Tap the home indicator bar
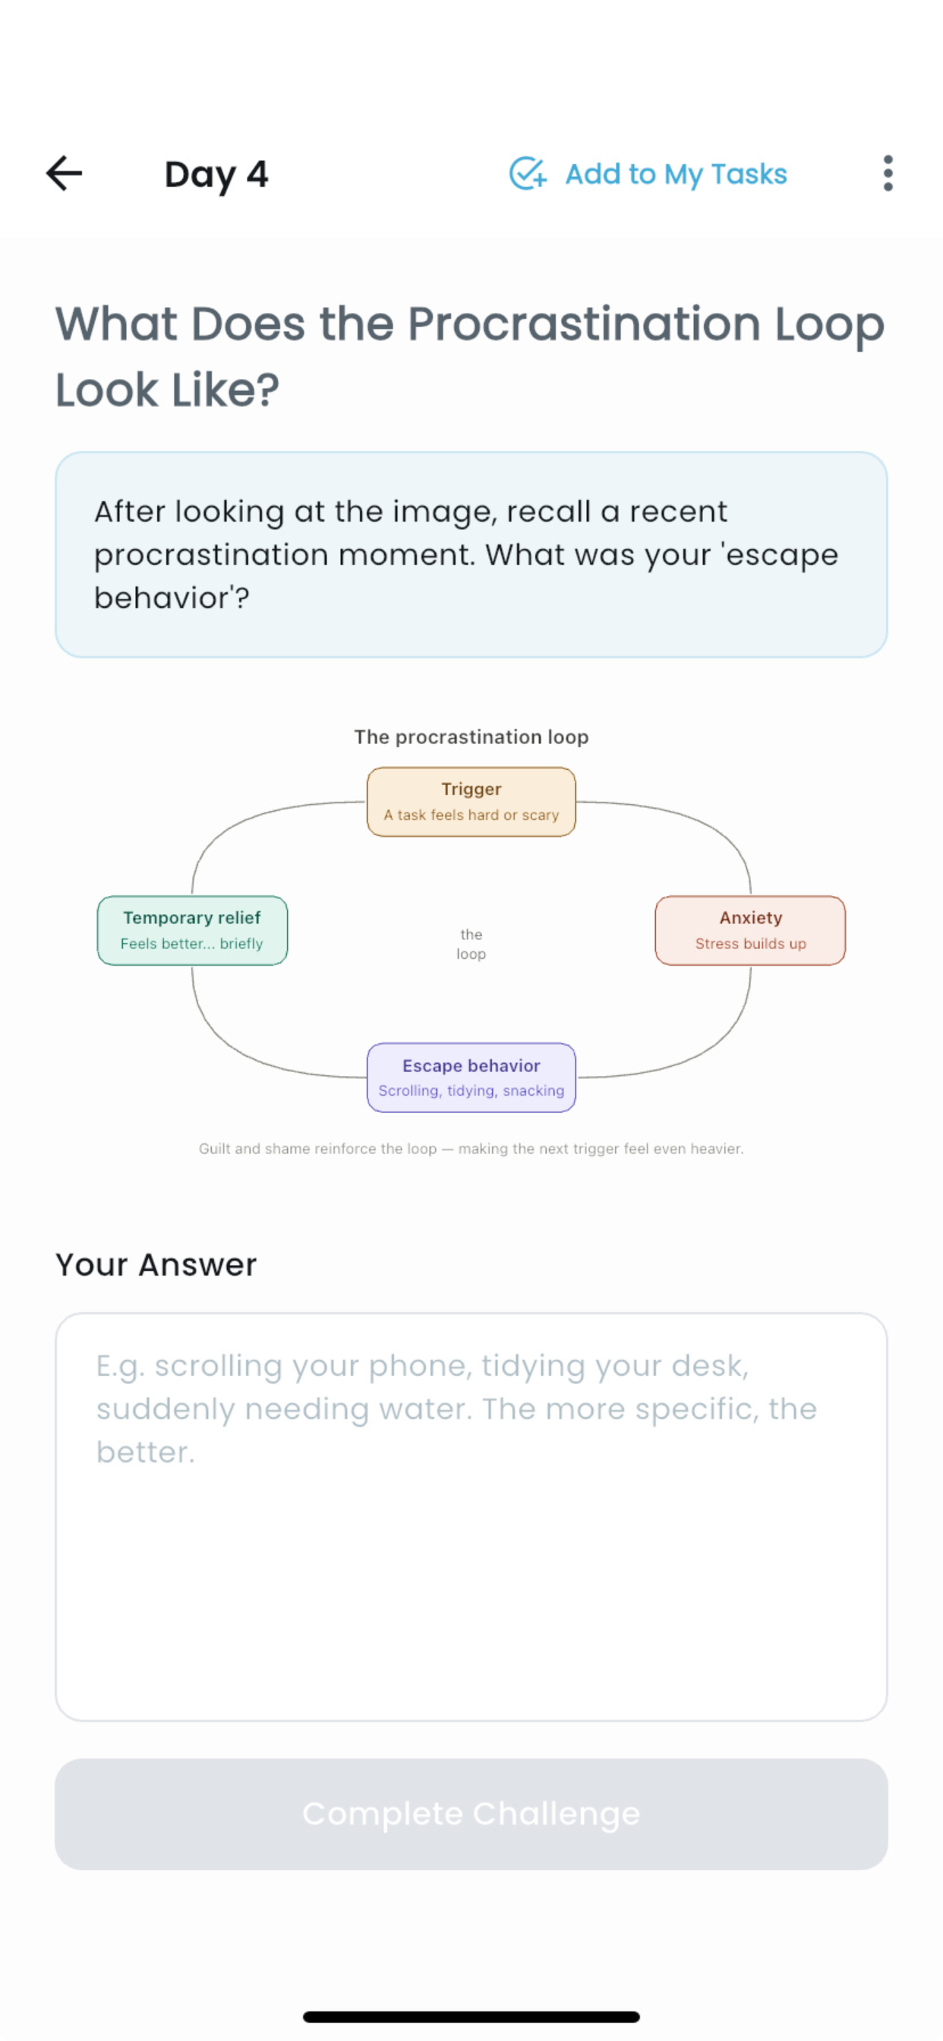This screenshot has width=943, height=2041. click(471, 2017)
